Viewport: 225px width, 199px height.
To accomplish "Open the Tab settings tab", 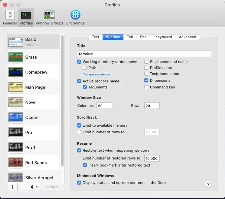I will pos(130,37).
